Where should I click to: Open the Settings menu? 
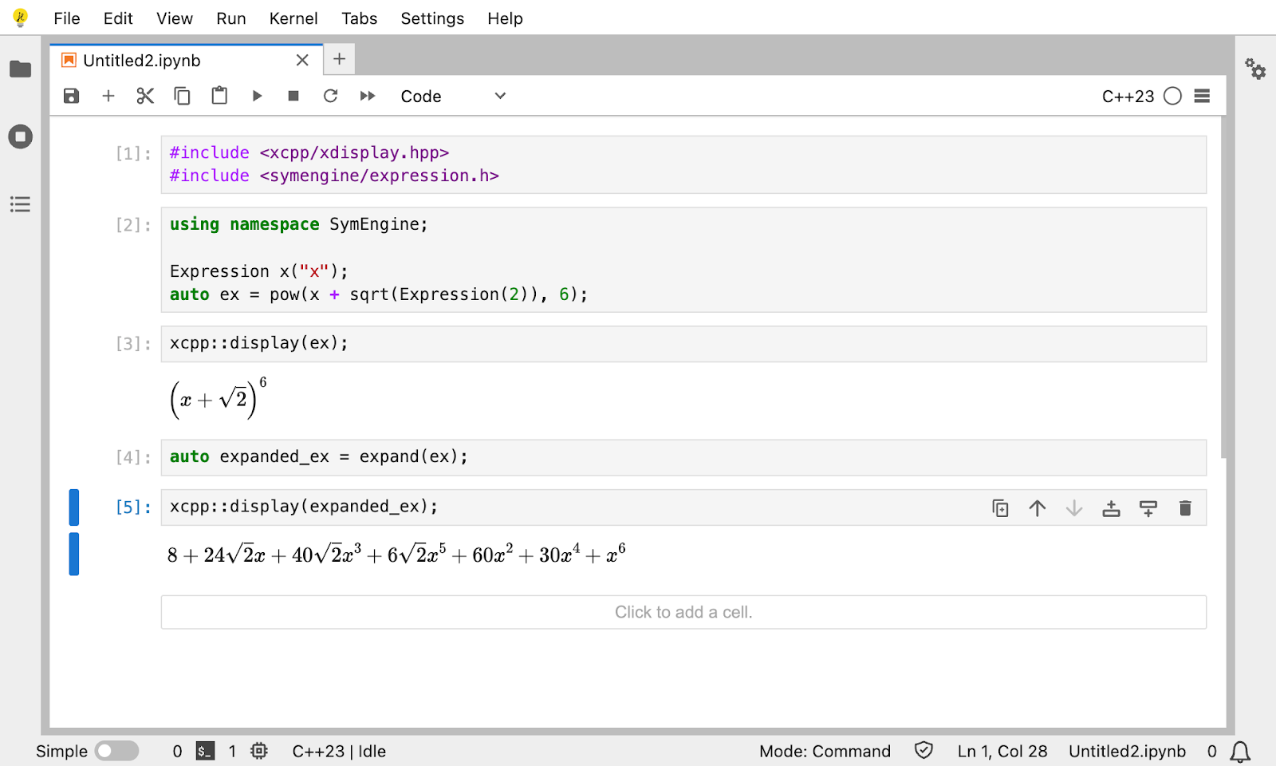[x=432, y=18]
